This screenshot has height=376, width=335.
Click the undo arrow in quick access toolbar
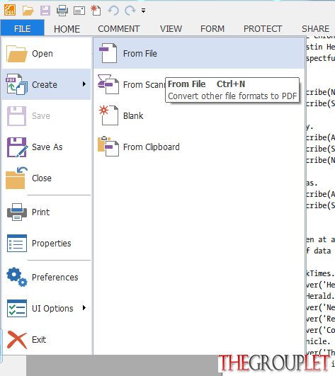tap(113, 11)
